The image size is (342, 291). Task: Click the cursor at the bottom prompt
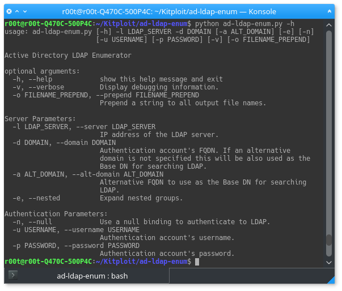pyautogui.click(x=197, y=262)
